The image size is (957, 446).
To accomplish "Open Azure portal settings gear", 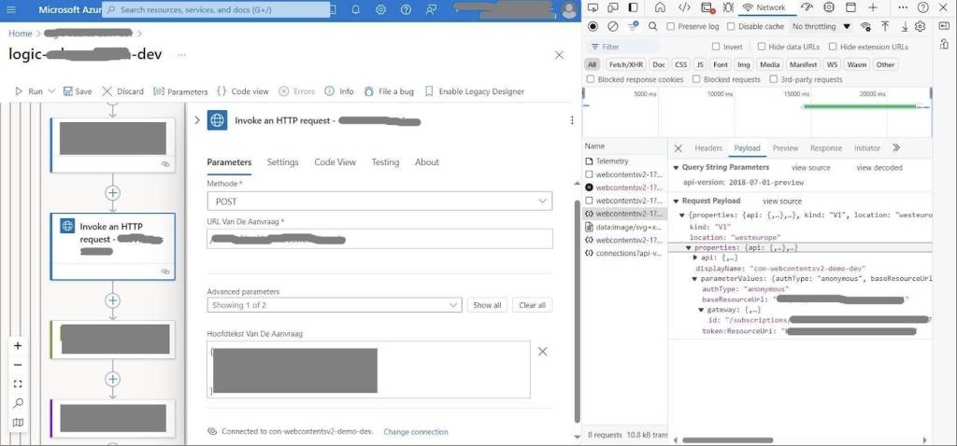I will (381, 9).
